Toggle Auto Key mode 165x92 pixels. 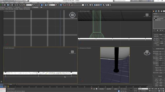[x=135, y=89]
